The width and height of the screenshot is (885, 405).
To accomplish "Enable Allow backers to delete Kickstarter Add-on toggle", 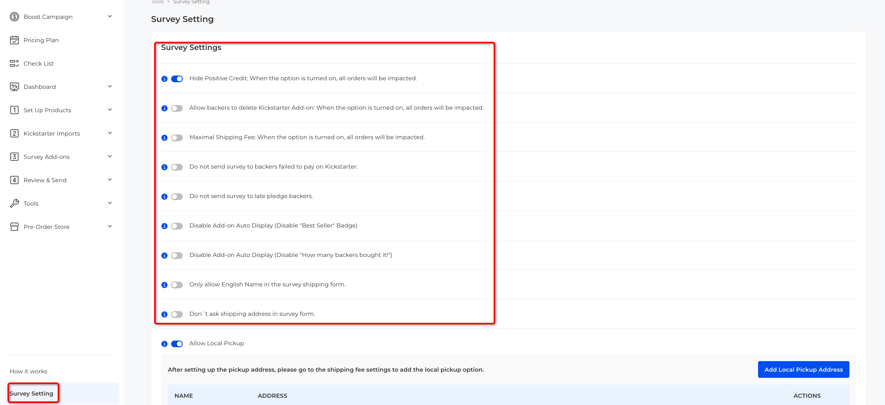I will (177, 108).
